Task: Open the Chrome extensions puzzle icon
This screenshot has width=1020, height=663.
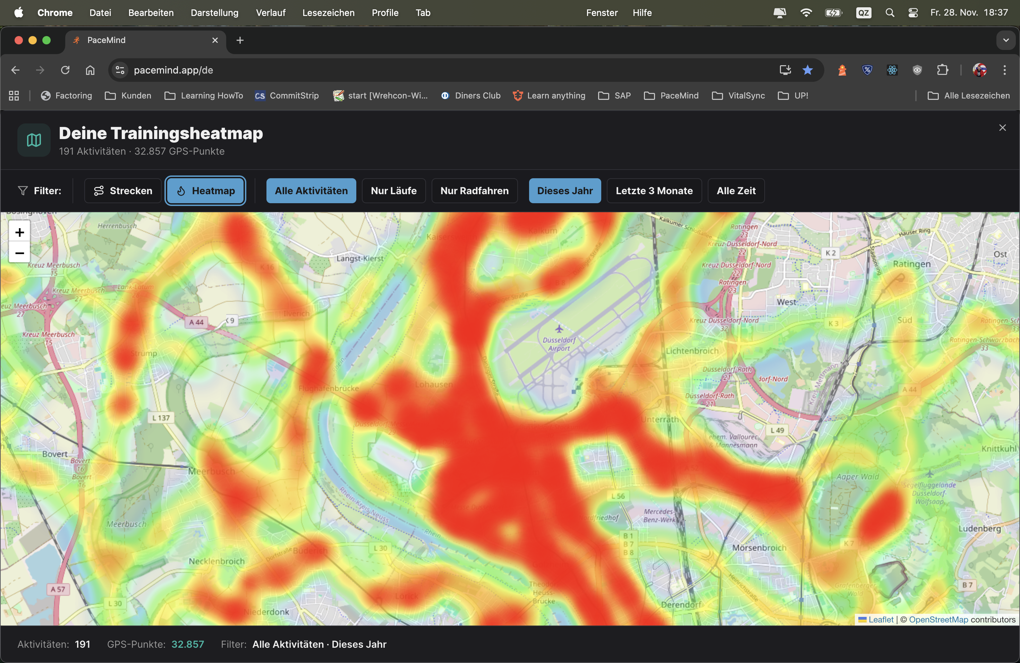Action: (x=942, y=70)
